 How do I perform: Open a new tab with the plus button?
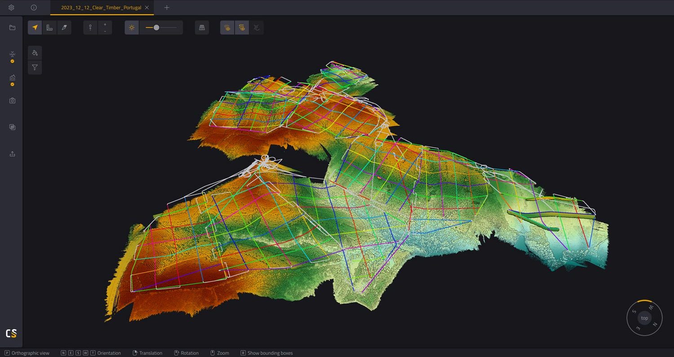pos(167,8)
